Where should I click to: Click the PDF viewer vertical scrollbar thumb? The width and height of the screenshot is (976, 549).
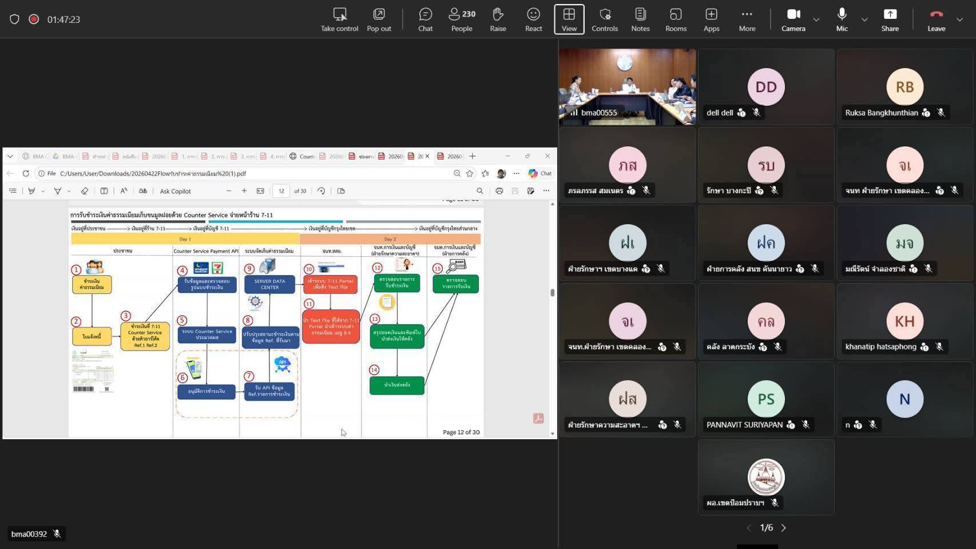[552, 292]
